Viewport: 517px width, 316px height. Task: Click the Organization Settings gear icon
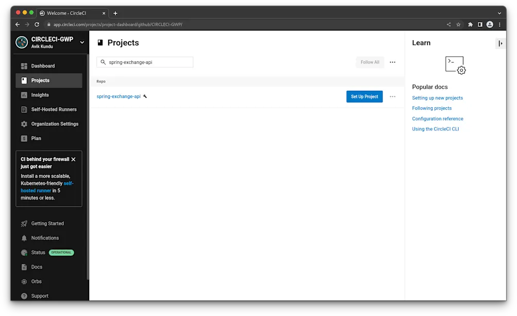pyautogui.click(x=24, y=124)
